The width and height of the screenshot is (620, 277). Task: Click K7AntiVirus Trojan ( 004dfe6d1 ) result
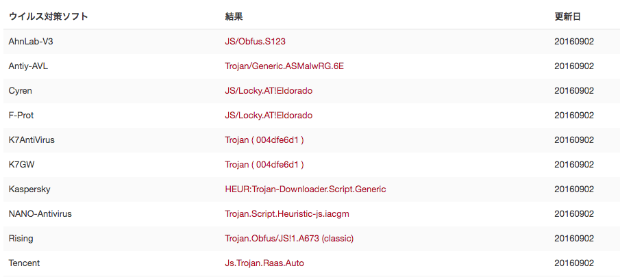(x=264, y=140)
